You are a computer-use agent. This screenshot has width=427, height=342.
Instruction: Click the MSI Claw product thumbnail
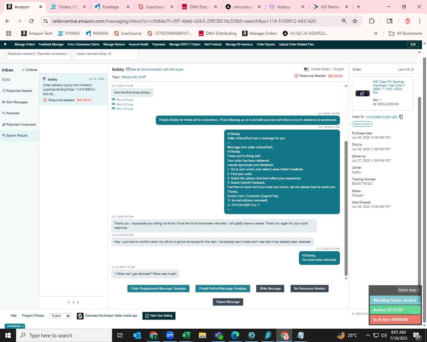pos(363,94)
